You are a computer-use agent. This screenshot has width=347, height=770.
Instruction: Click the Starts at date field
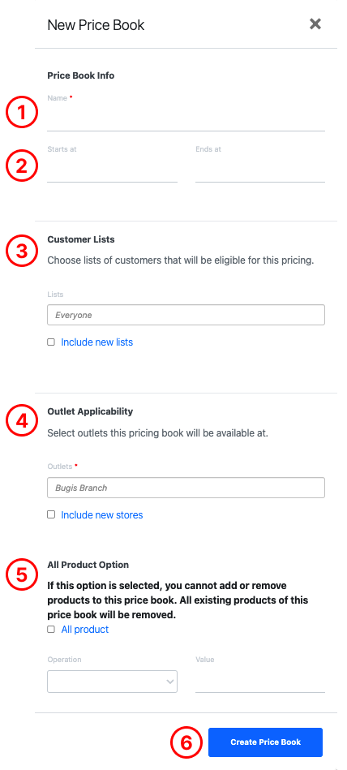[113, 170]
